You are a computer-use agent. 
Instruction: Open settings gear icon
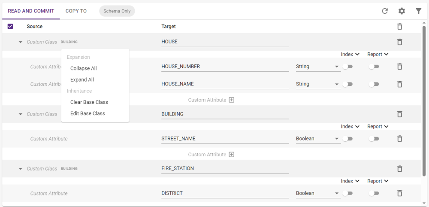tap(402, 11)
